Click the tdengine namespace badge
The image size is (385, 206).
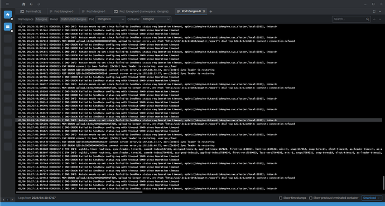[x=41, y=19]
